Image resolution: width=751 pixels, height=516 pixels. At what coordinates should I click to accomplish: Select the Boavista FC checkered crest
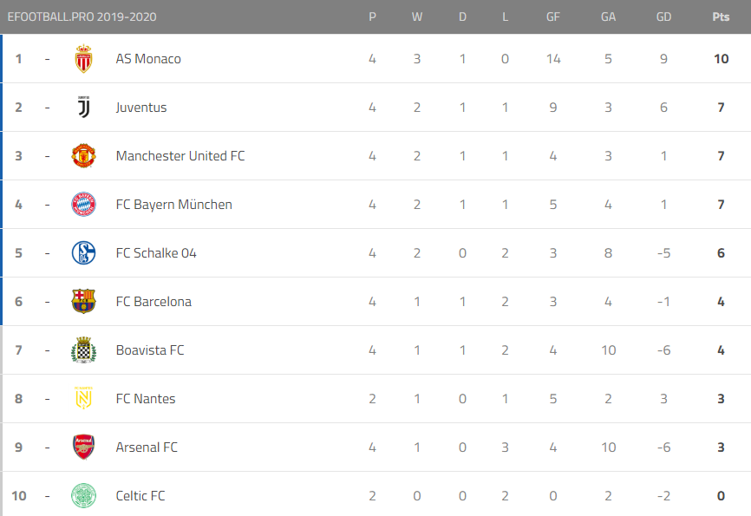(84, 349)
